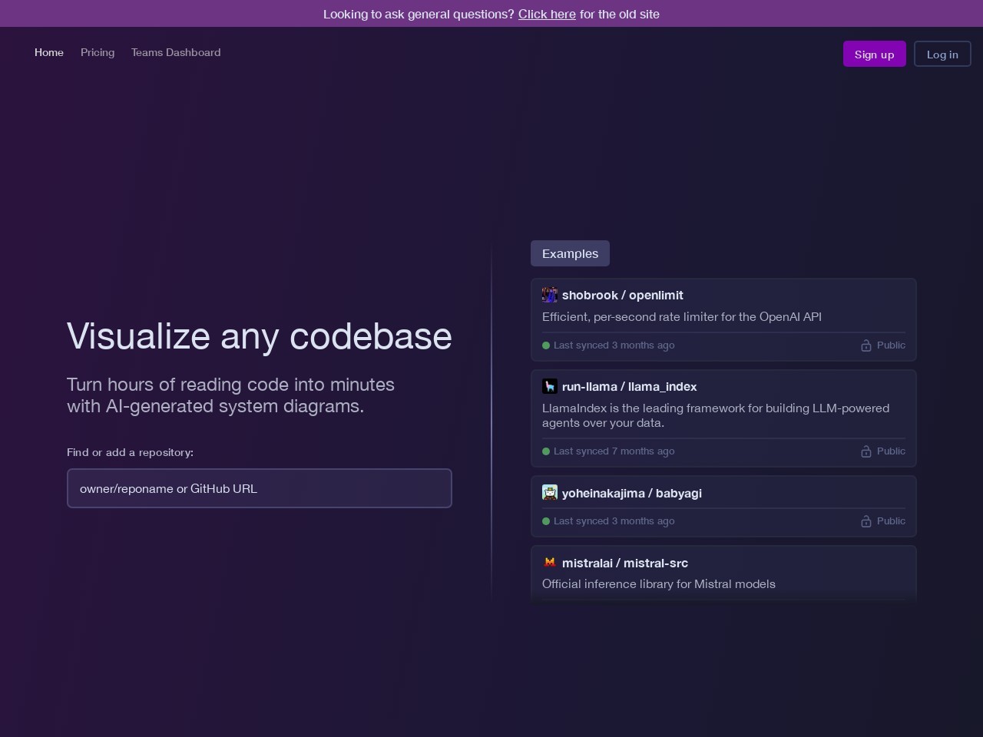Click the yoheinakajima avatar icon
Screen dimensions: 983x737
[x=549, y=493]
